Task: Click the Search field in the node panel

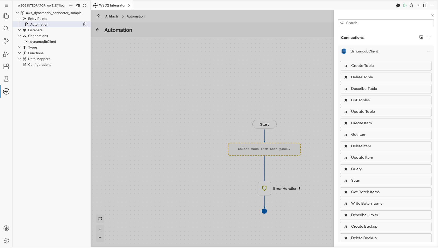Action: click(x=386, y=23)
